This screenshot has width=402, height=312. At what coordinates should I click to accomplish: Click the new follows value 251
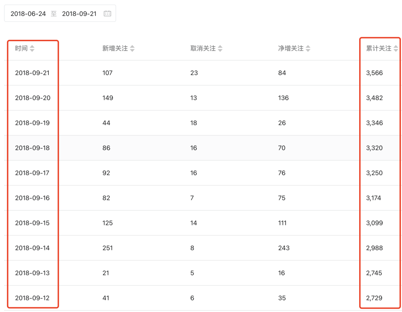(x=108, y=248)
